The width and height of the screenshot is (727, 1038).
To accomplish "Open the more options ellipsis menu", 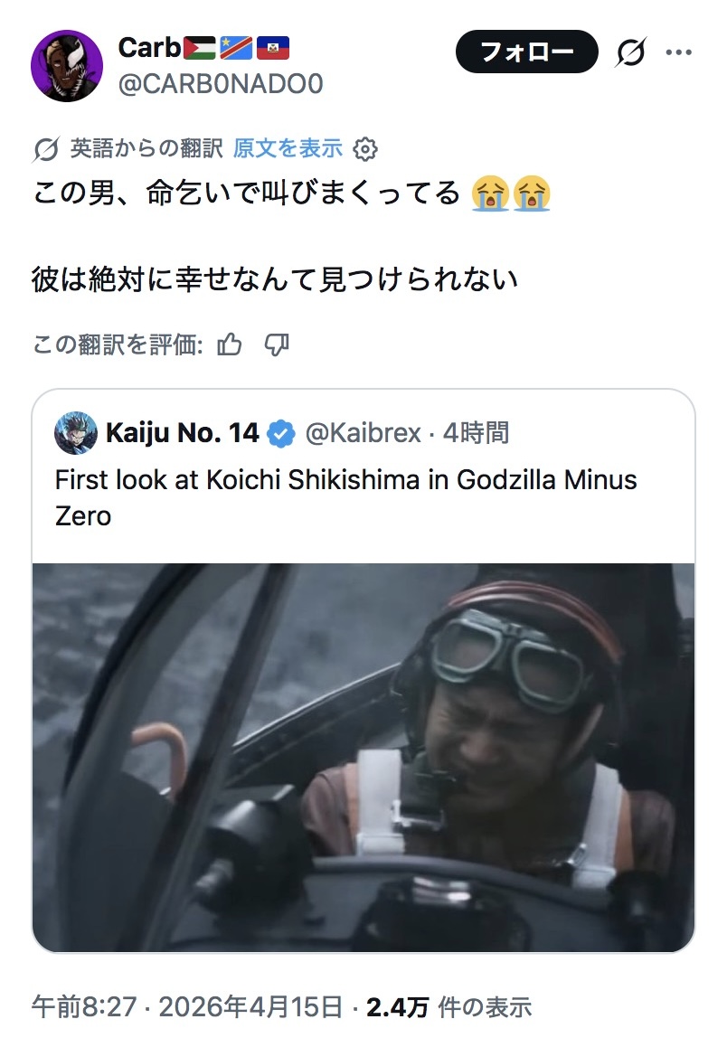I will 678,52.
